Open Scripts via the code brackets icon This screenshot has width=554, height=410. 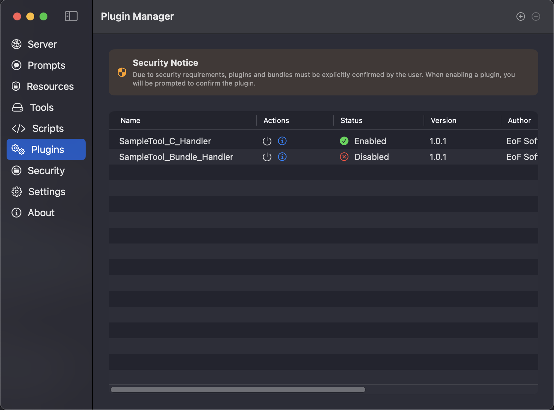coord(18,128)
